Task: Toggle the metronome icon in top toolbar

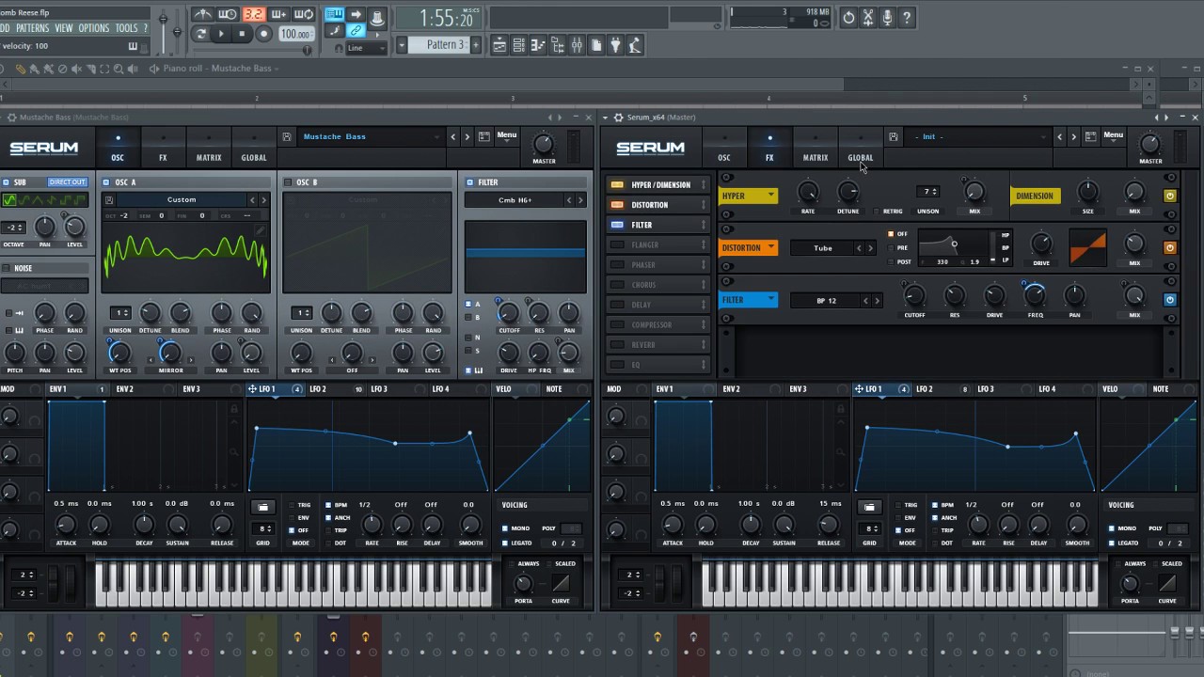Action: tap(203, 14)
